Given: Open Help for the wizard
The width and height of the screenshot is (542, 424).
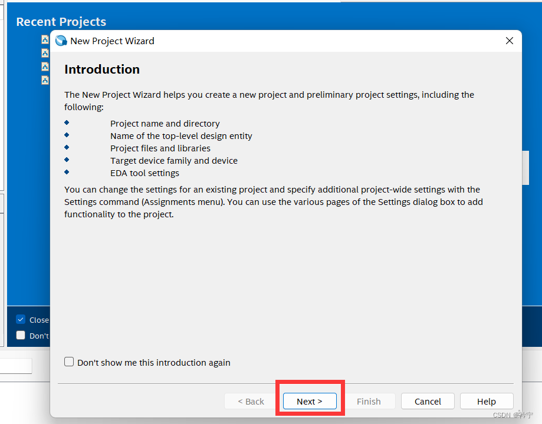Looking at the screenshot, I should [x=487, y=401].
